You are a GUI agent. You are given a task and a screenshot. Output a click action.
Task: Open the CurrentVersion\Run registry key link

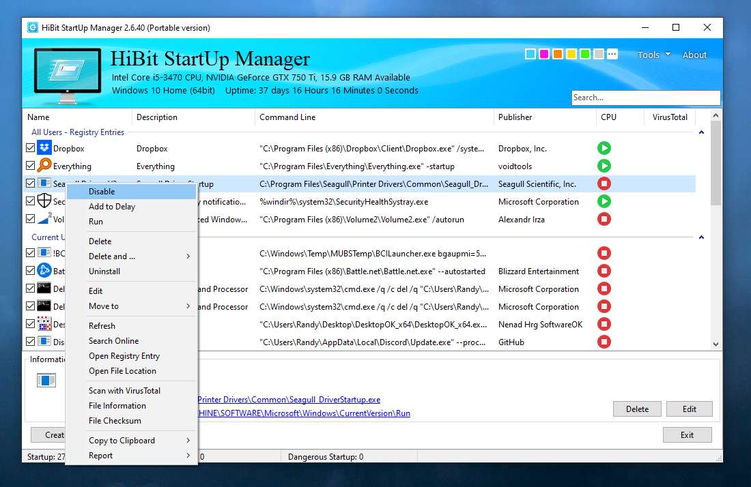pyautogui.click(x=304, y=413)
